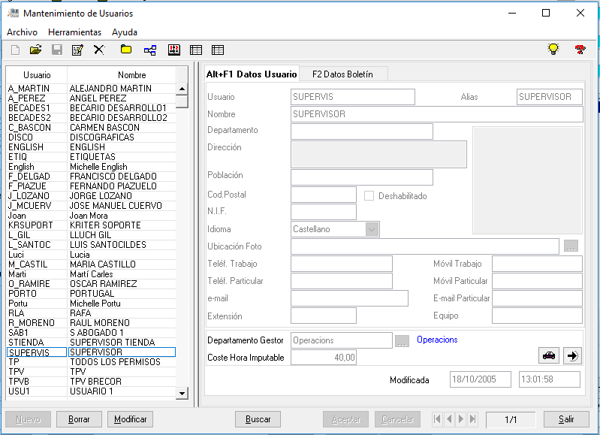600x435 pixels.
Task: Open Departamento Gestor lookup ellipsis button
Action: point(403,341)
